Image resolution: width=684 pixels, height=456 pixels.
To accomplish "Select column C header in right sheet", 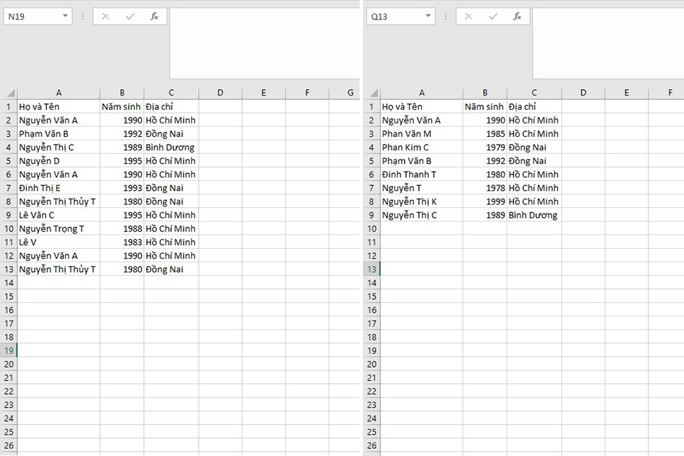I will click(534, 93).
